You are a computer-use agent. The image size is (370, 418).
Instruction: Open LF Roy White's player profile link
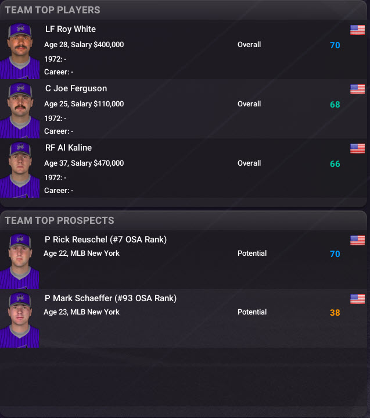point(70,29)
